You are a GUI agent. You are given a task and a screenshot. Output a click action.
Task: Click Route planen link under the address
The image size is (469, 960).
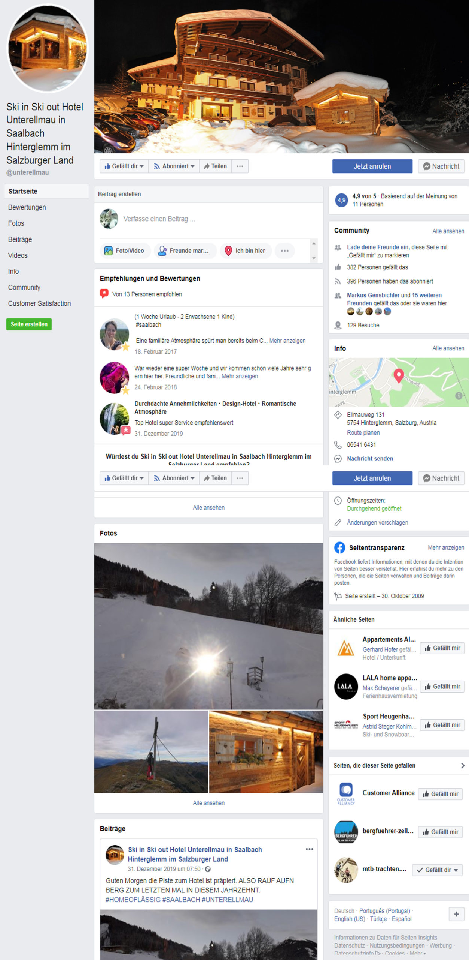pos(363,432)
